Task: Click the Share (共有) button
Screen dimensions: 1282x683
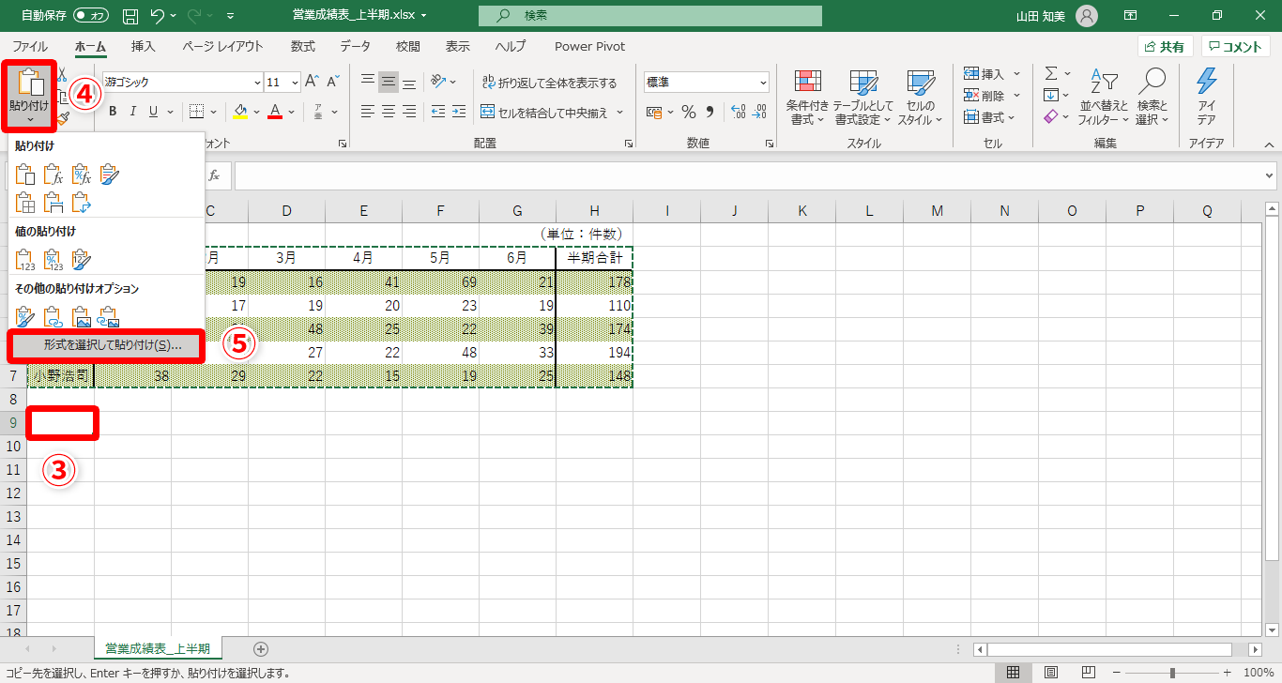Action: pyautogui.click(x=1165, y=46)
